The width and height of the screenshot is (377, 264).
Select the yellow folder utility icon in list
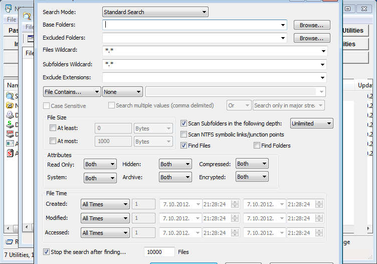pos(10,105)
